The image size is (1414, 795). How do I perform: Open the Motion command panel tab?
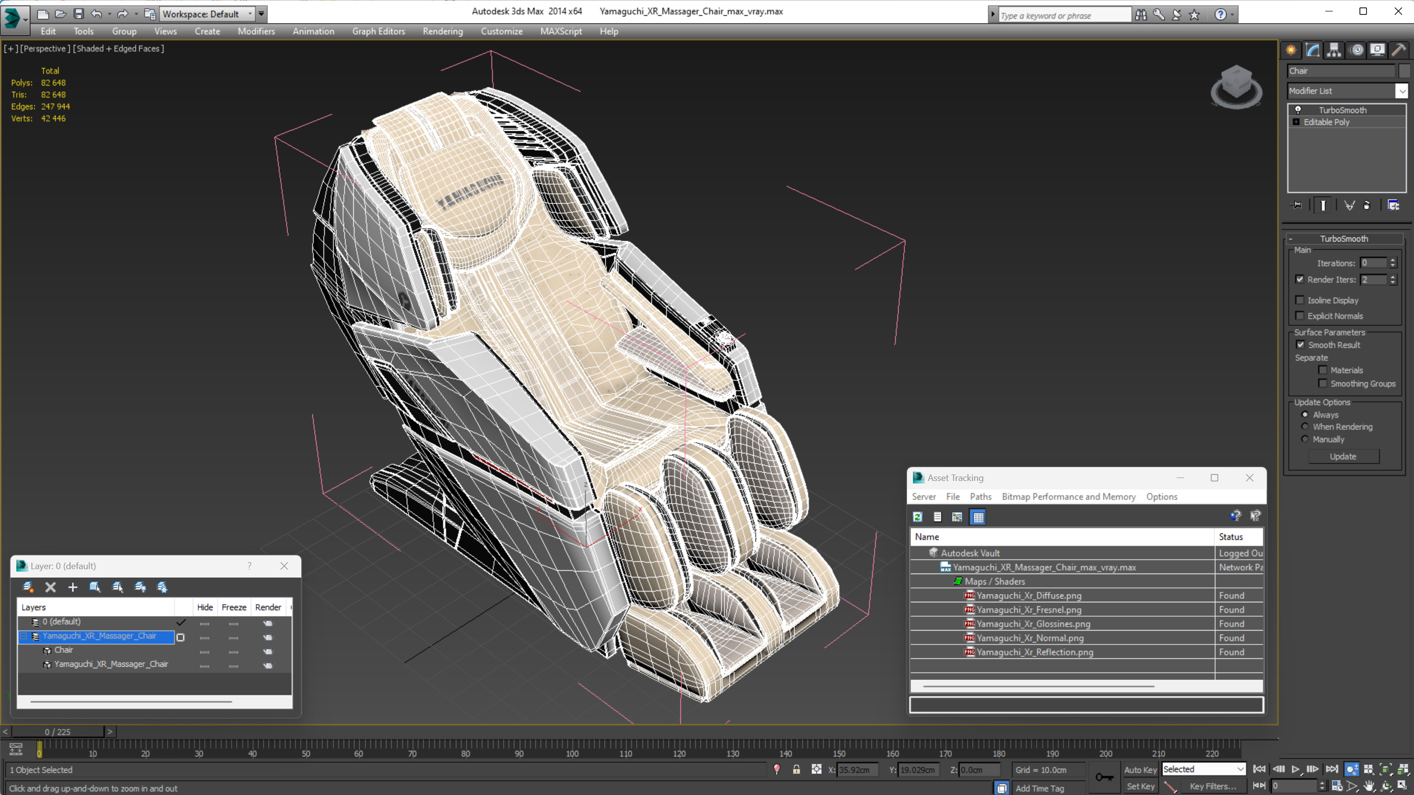1357,50
